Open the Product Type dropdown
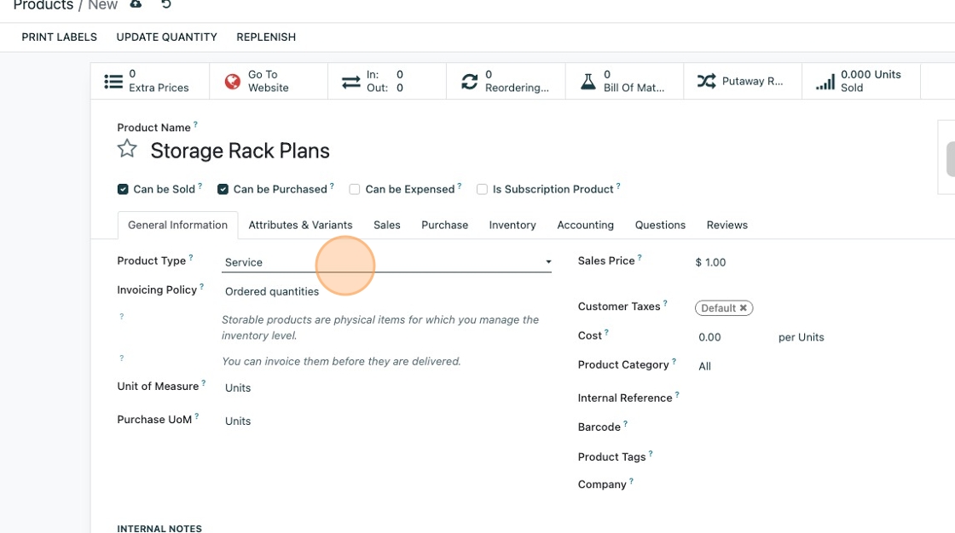Image resolution: width=955 pixels, height=533 pixels. coord(387,262)
